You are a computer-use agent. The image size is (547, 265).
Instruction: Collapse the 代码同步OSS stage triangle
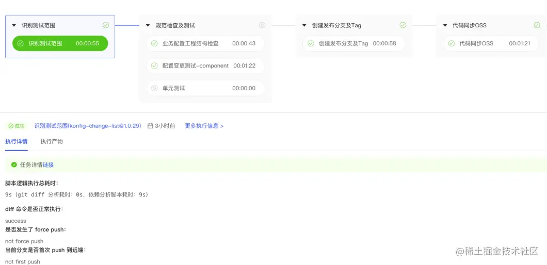[445, 25]
